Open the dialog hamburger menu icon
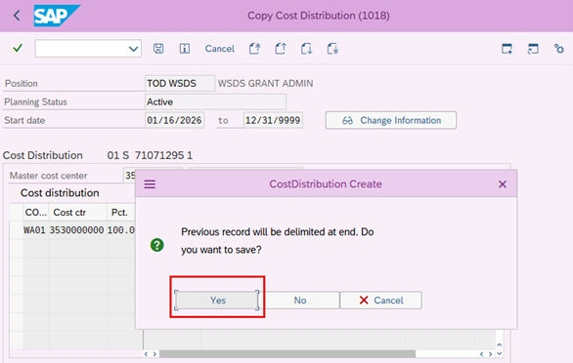Image resolution: width=573 pixels, height=363 pixels. pos(150,184)
